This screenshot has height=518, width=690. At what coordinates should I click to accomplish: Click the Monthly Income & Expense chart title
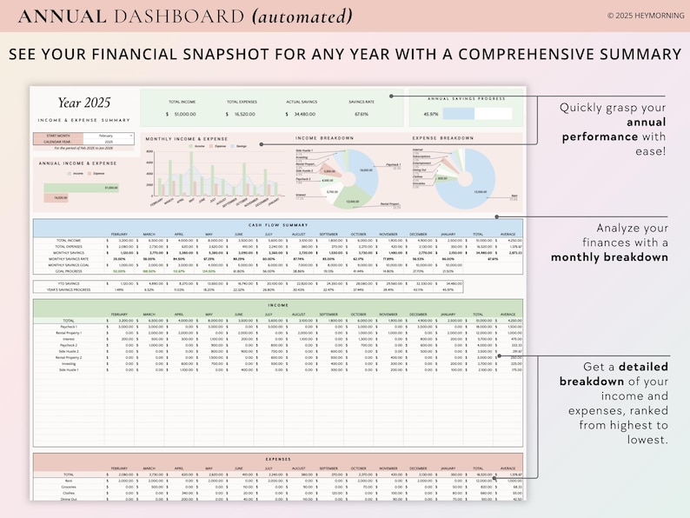pos(187,139)
